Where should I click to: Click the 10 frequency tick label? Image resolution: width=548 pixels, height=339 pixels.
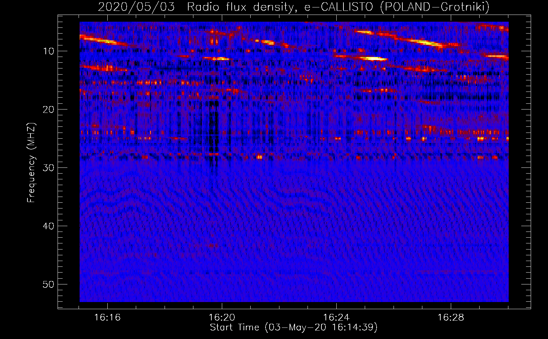pos(48,51)
